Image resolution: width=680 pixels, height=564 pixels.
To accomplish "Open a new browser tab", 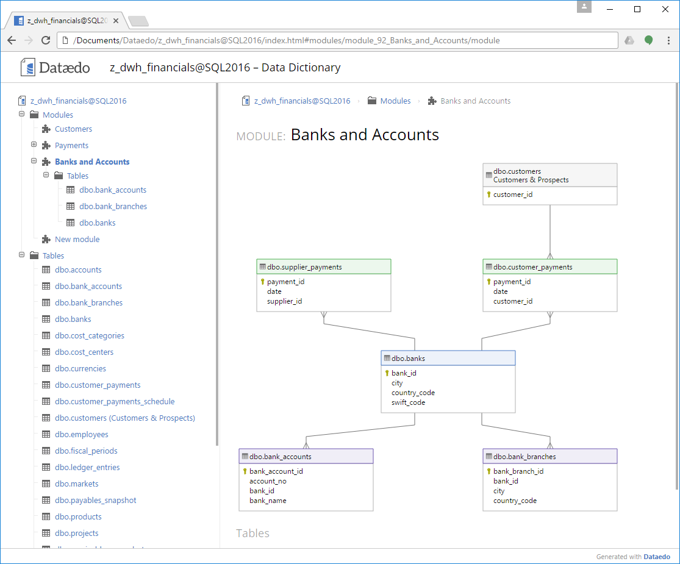I will [138, 20].
